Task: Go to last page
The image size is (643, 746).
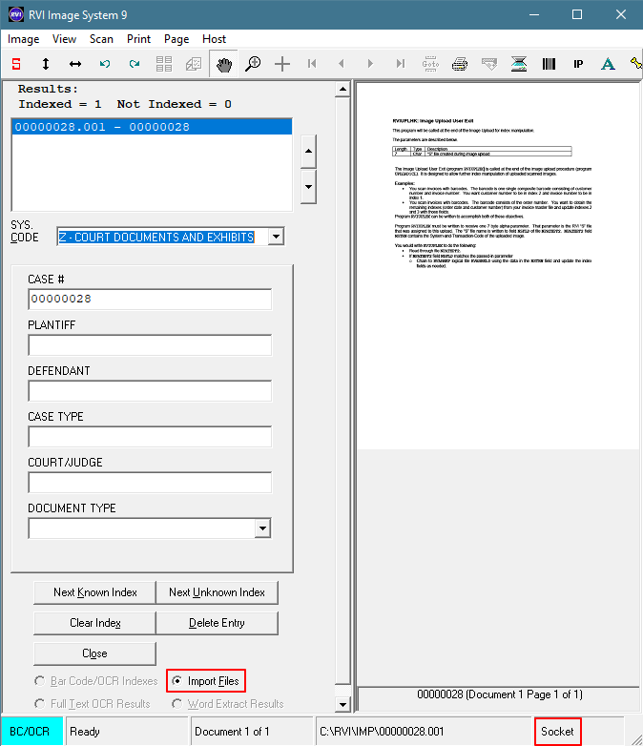Action: (401, 64)
